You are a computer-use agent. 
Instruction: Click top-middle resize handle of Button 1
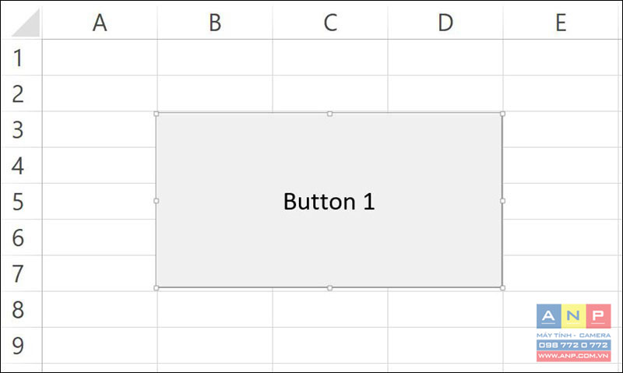coord(329,114)
